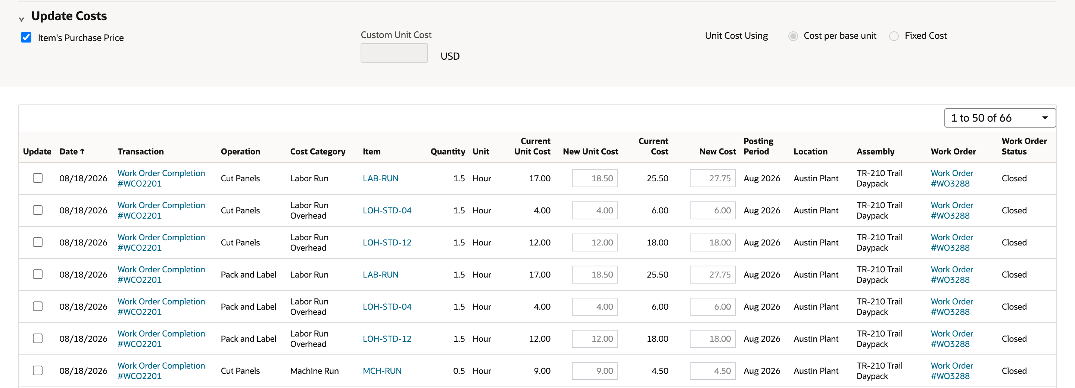Sort by the Date column header
Viewport: 1075px width, 388px height.
tap(72, 151)
